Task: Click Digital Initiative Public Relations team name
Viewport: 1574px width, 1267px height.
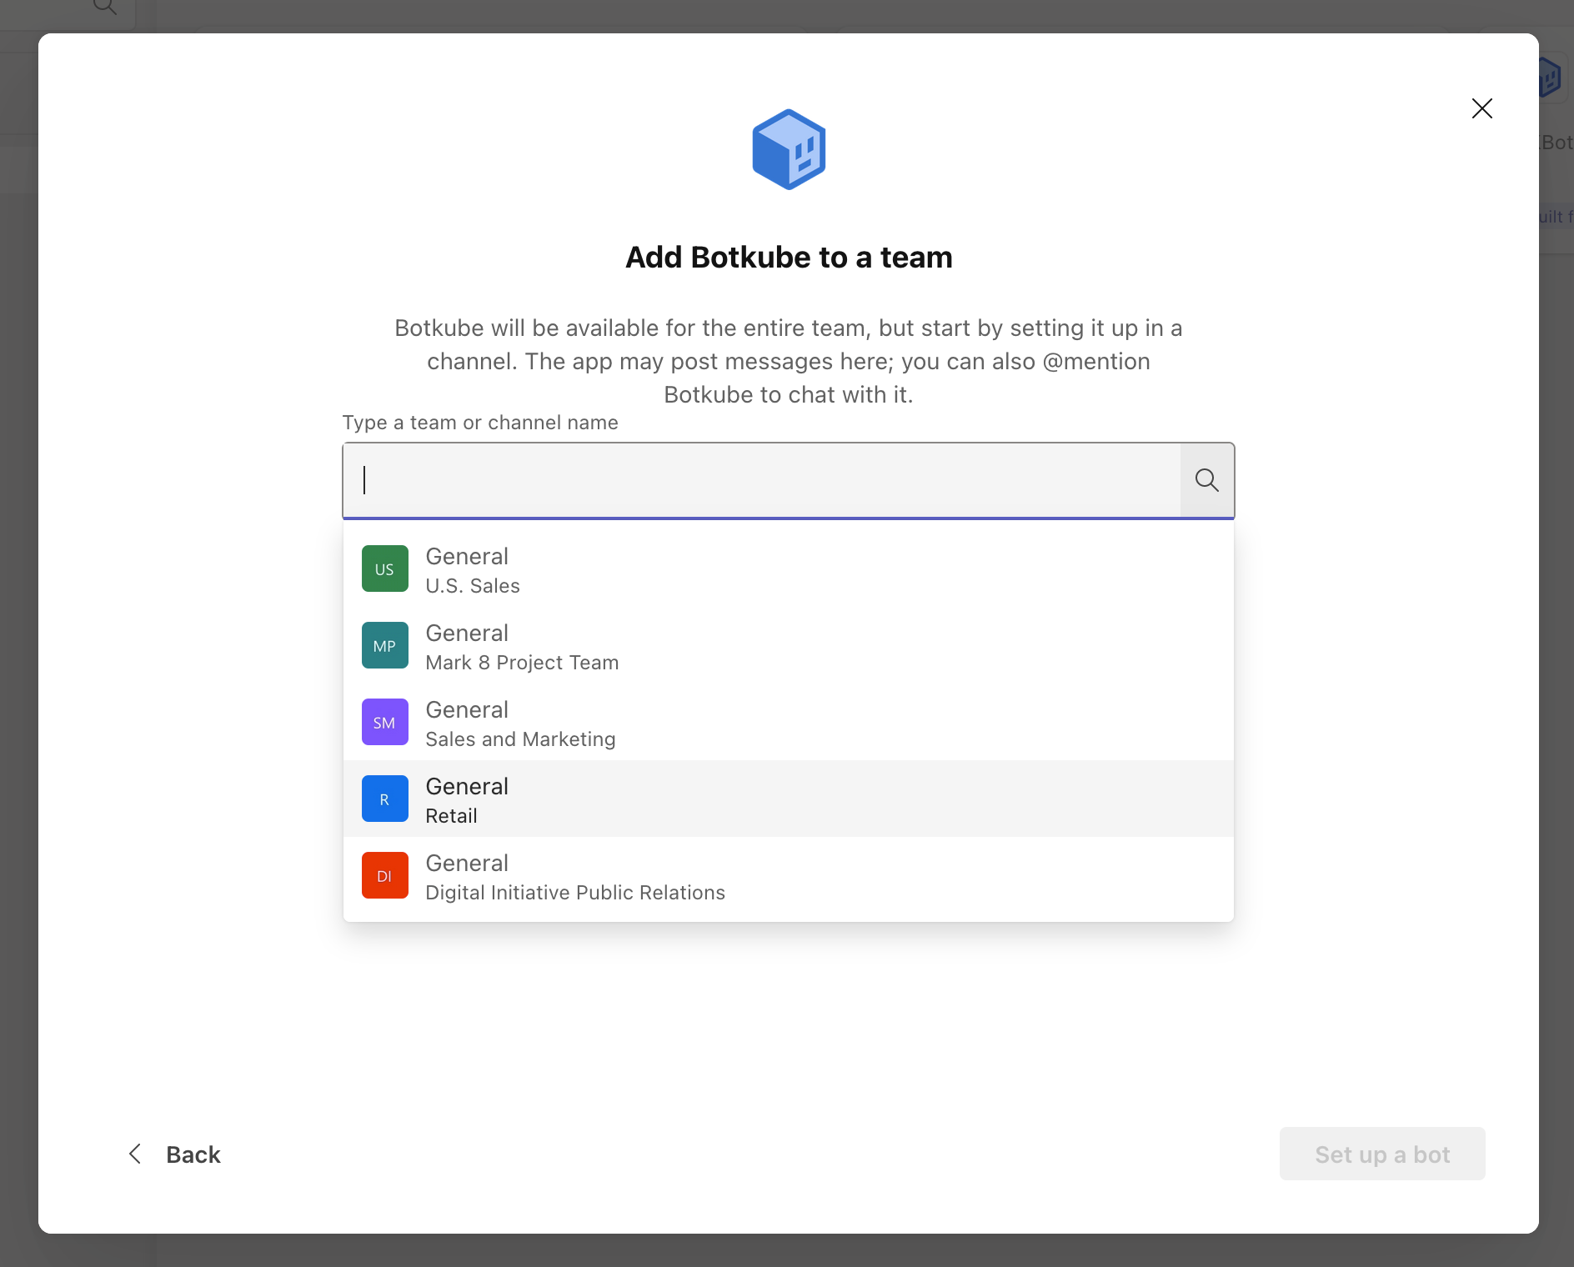Action: pos(575,893)
